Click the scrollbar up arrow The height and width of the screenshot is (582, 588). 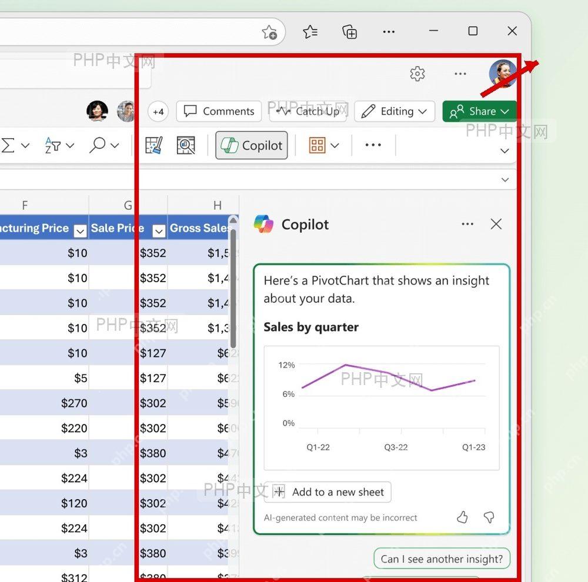click(233, 220)
